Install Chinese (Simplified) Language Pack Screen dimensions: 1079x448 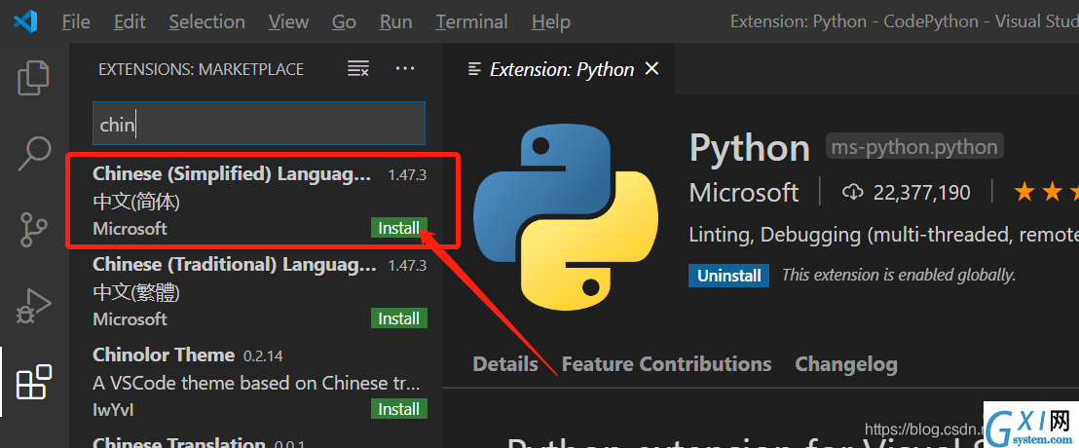pos(399,228)
